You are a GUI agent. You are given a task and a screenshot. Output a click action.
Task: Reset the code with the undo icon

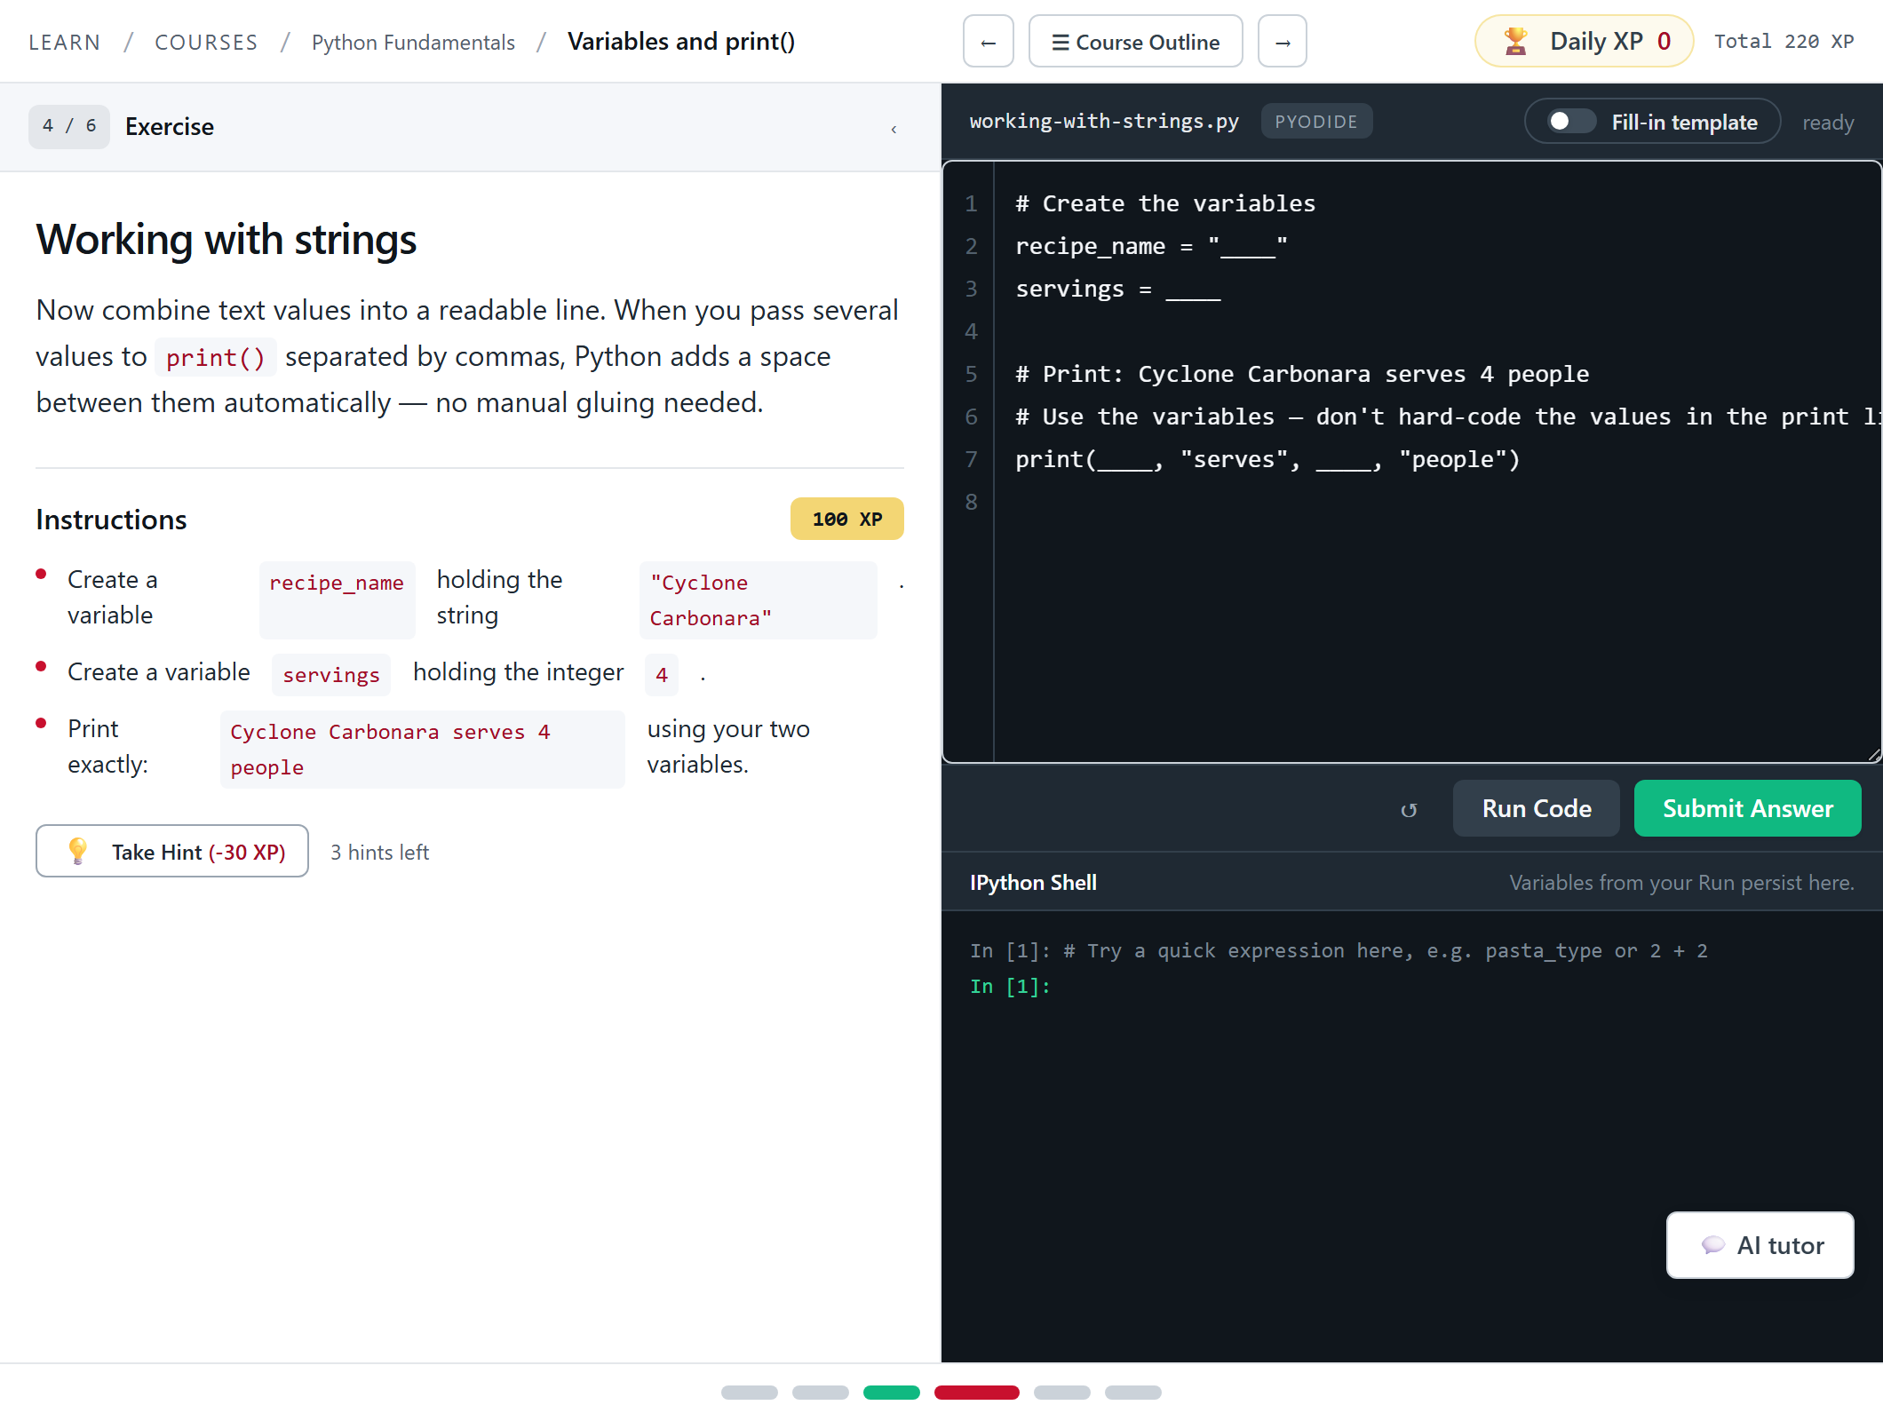tap(1409, 809)
